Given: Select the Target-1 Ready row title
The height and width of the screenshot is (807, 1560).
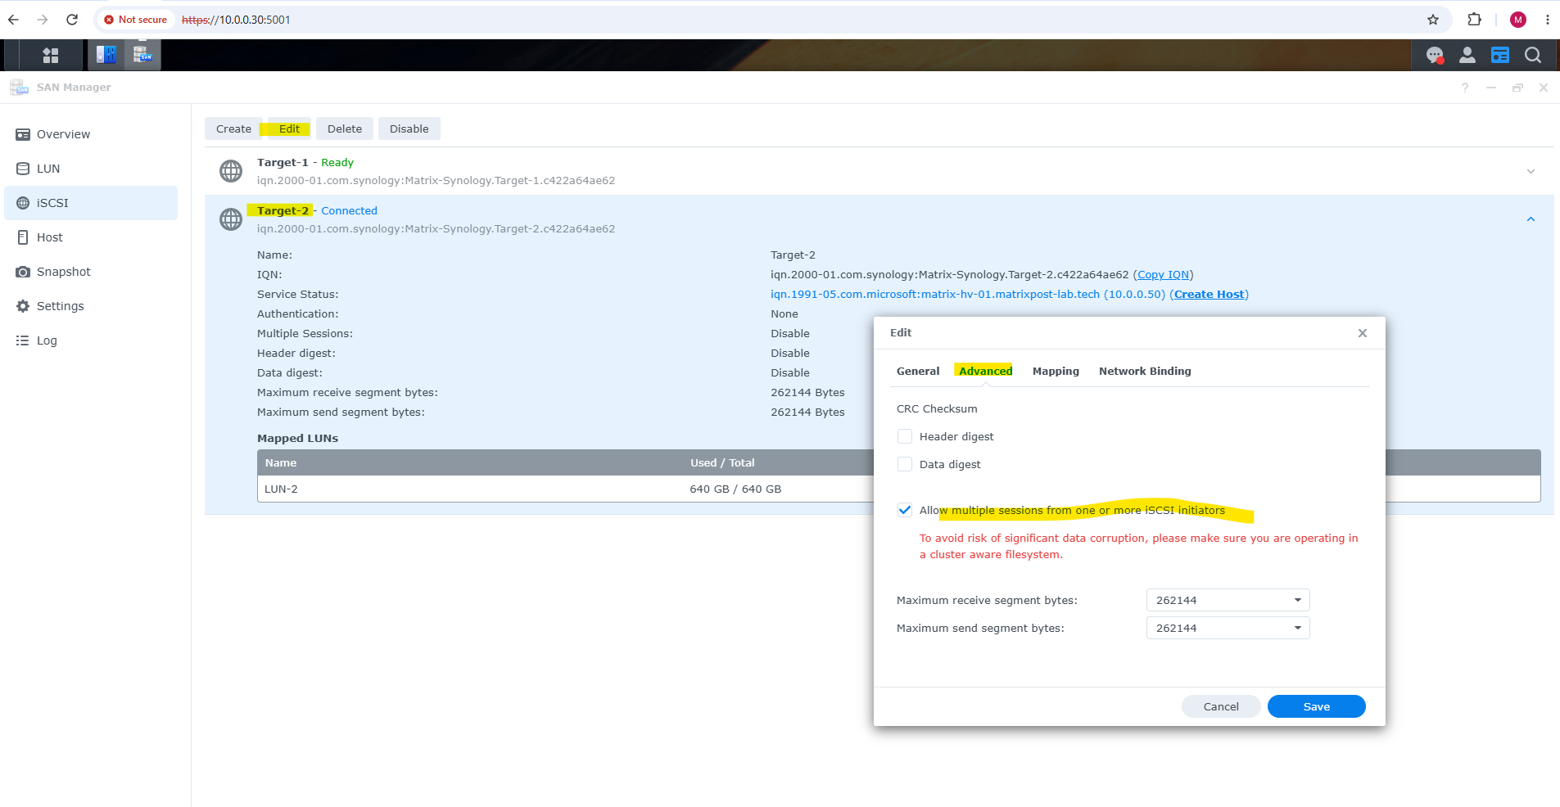Looking at the screenshot, I should [x=305, y=162].
